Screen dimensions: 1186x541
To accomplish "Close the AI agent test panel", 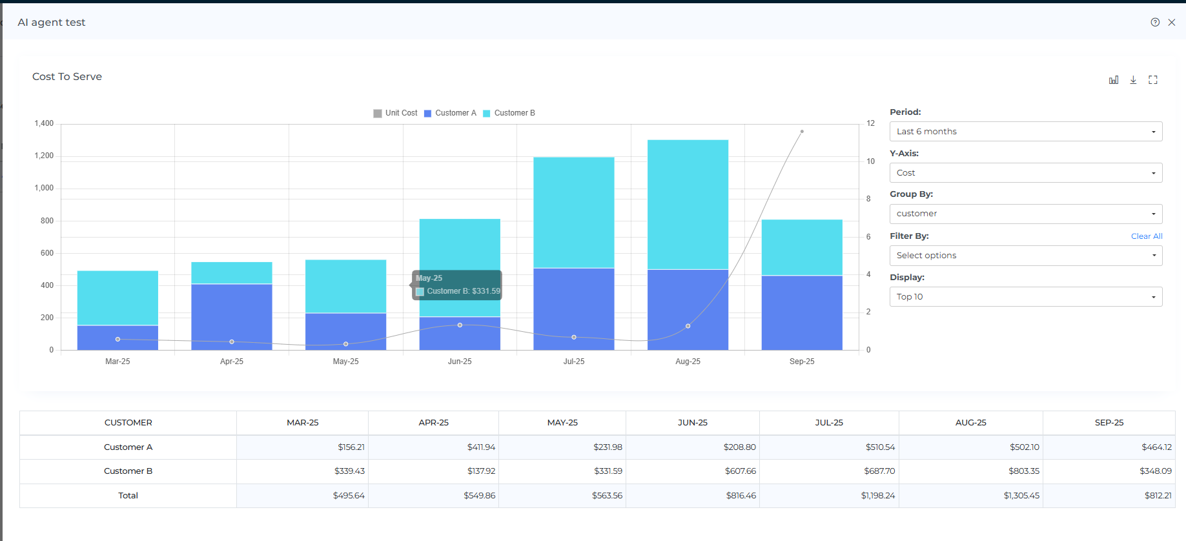I will pyautogui.click(x=1172, y=22).
